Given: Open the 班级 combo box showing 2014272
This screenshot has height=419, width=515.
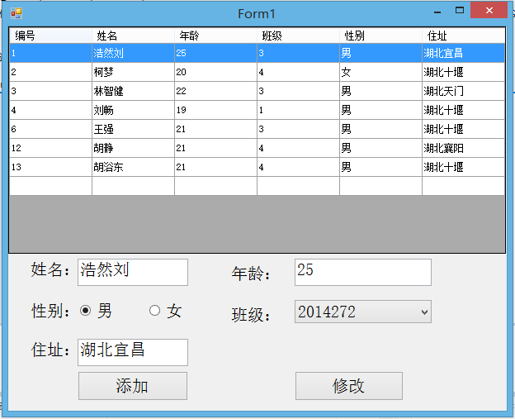Looking at the screenshot, I should coord(363,312).
